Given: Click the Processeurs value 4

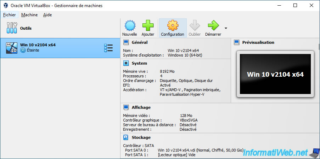Looking at the screenshot, I should click(161, 76).
